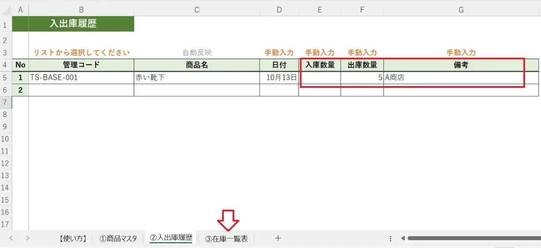Click the 商品名 header cell
This screenshot has width=541, height=248.
coord(197,65)
